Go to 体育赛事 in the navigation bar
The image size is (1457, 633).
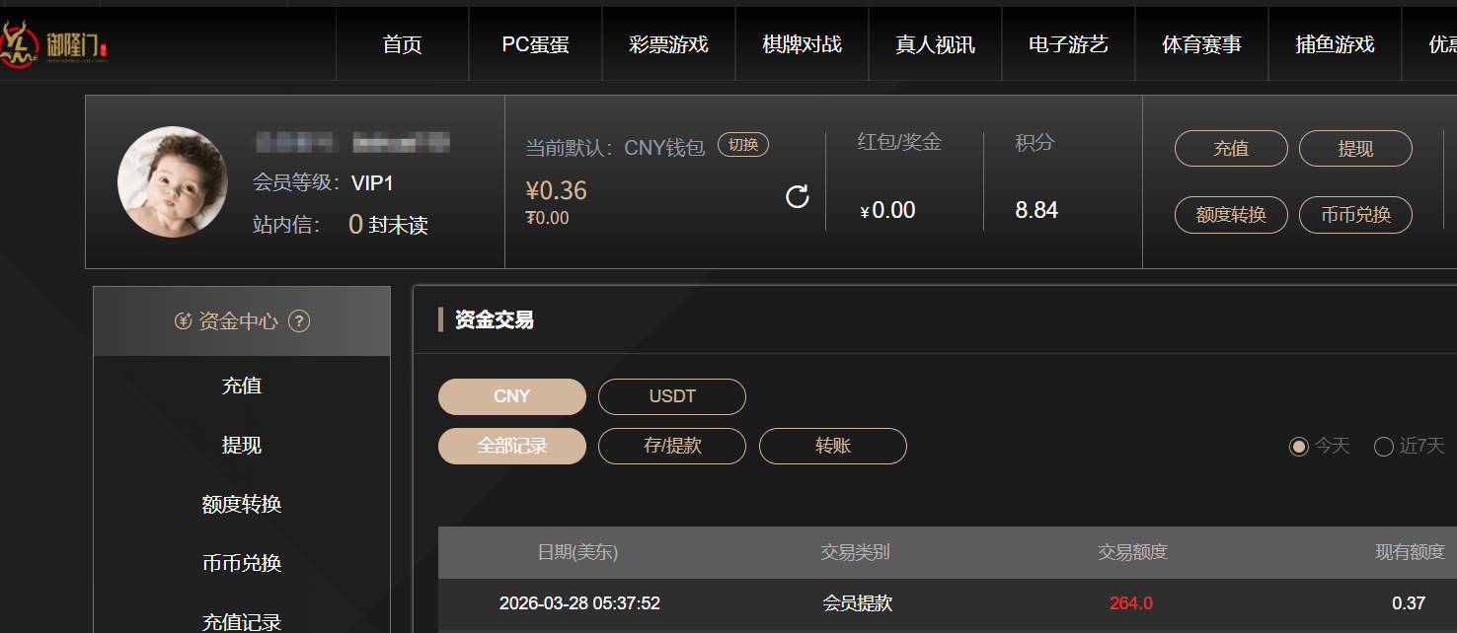click(x=1201, y=44)
